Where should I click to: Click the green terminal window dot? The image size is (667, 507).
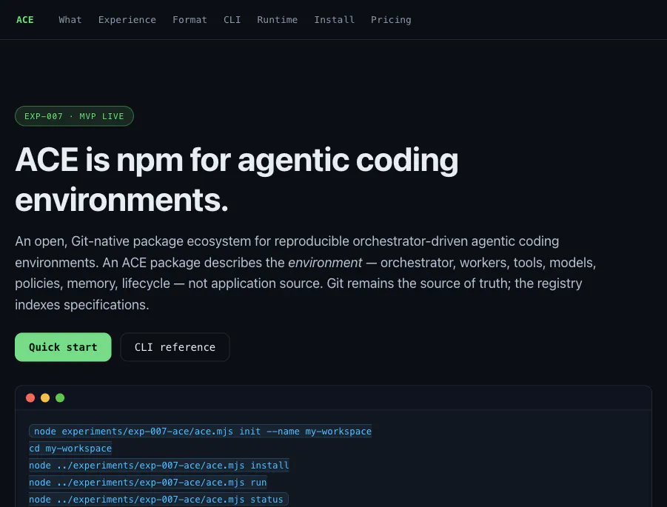(x=60, y=397)
